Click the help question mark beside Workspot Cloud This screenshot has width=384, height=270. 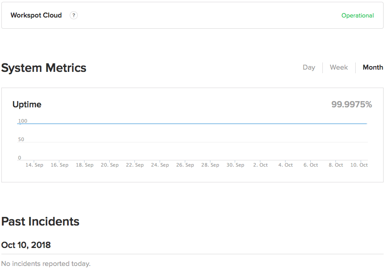(74, 15)
